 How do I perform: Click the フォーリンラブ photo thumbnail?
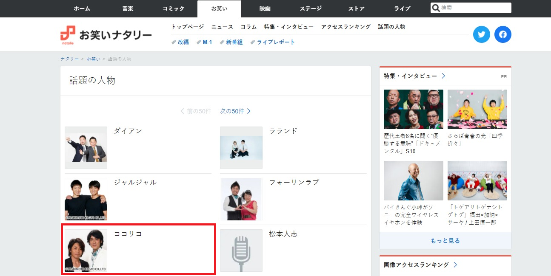[x=241, y=199]
